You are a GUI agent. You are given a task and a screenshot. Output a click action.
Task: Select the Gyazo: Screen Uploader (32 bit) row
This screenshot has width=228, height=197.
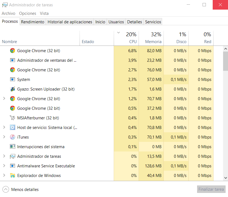point(107,89)
